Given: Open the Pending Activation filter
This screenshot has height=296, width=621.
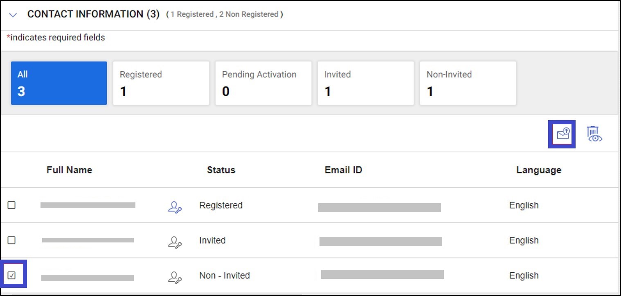Looking at the screenshot, I should (263, 83).
